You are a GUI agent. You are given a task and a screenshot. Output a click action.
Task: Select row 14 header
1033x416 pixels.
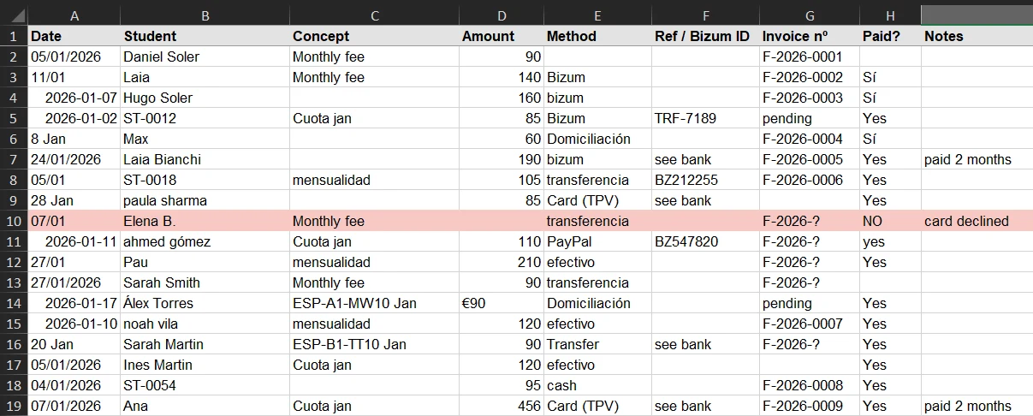click(14, 303)
